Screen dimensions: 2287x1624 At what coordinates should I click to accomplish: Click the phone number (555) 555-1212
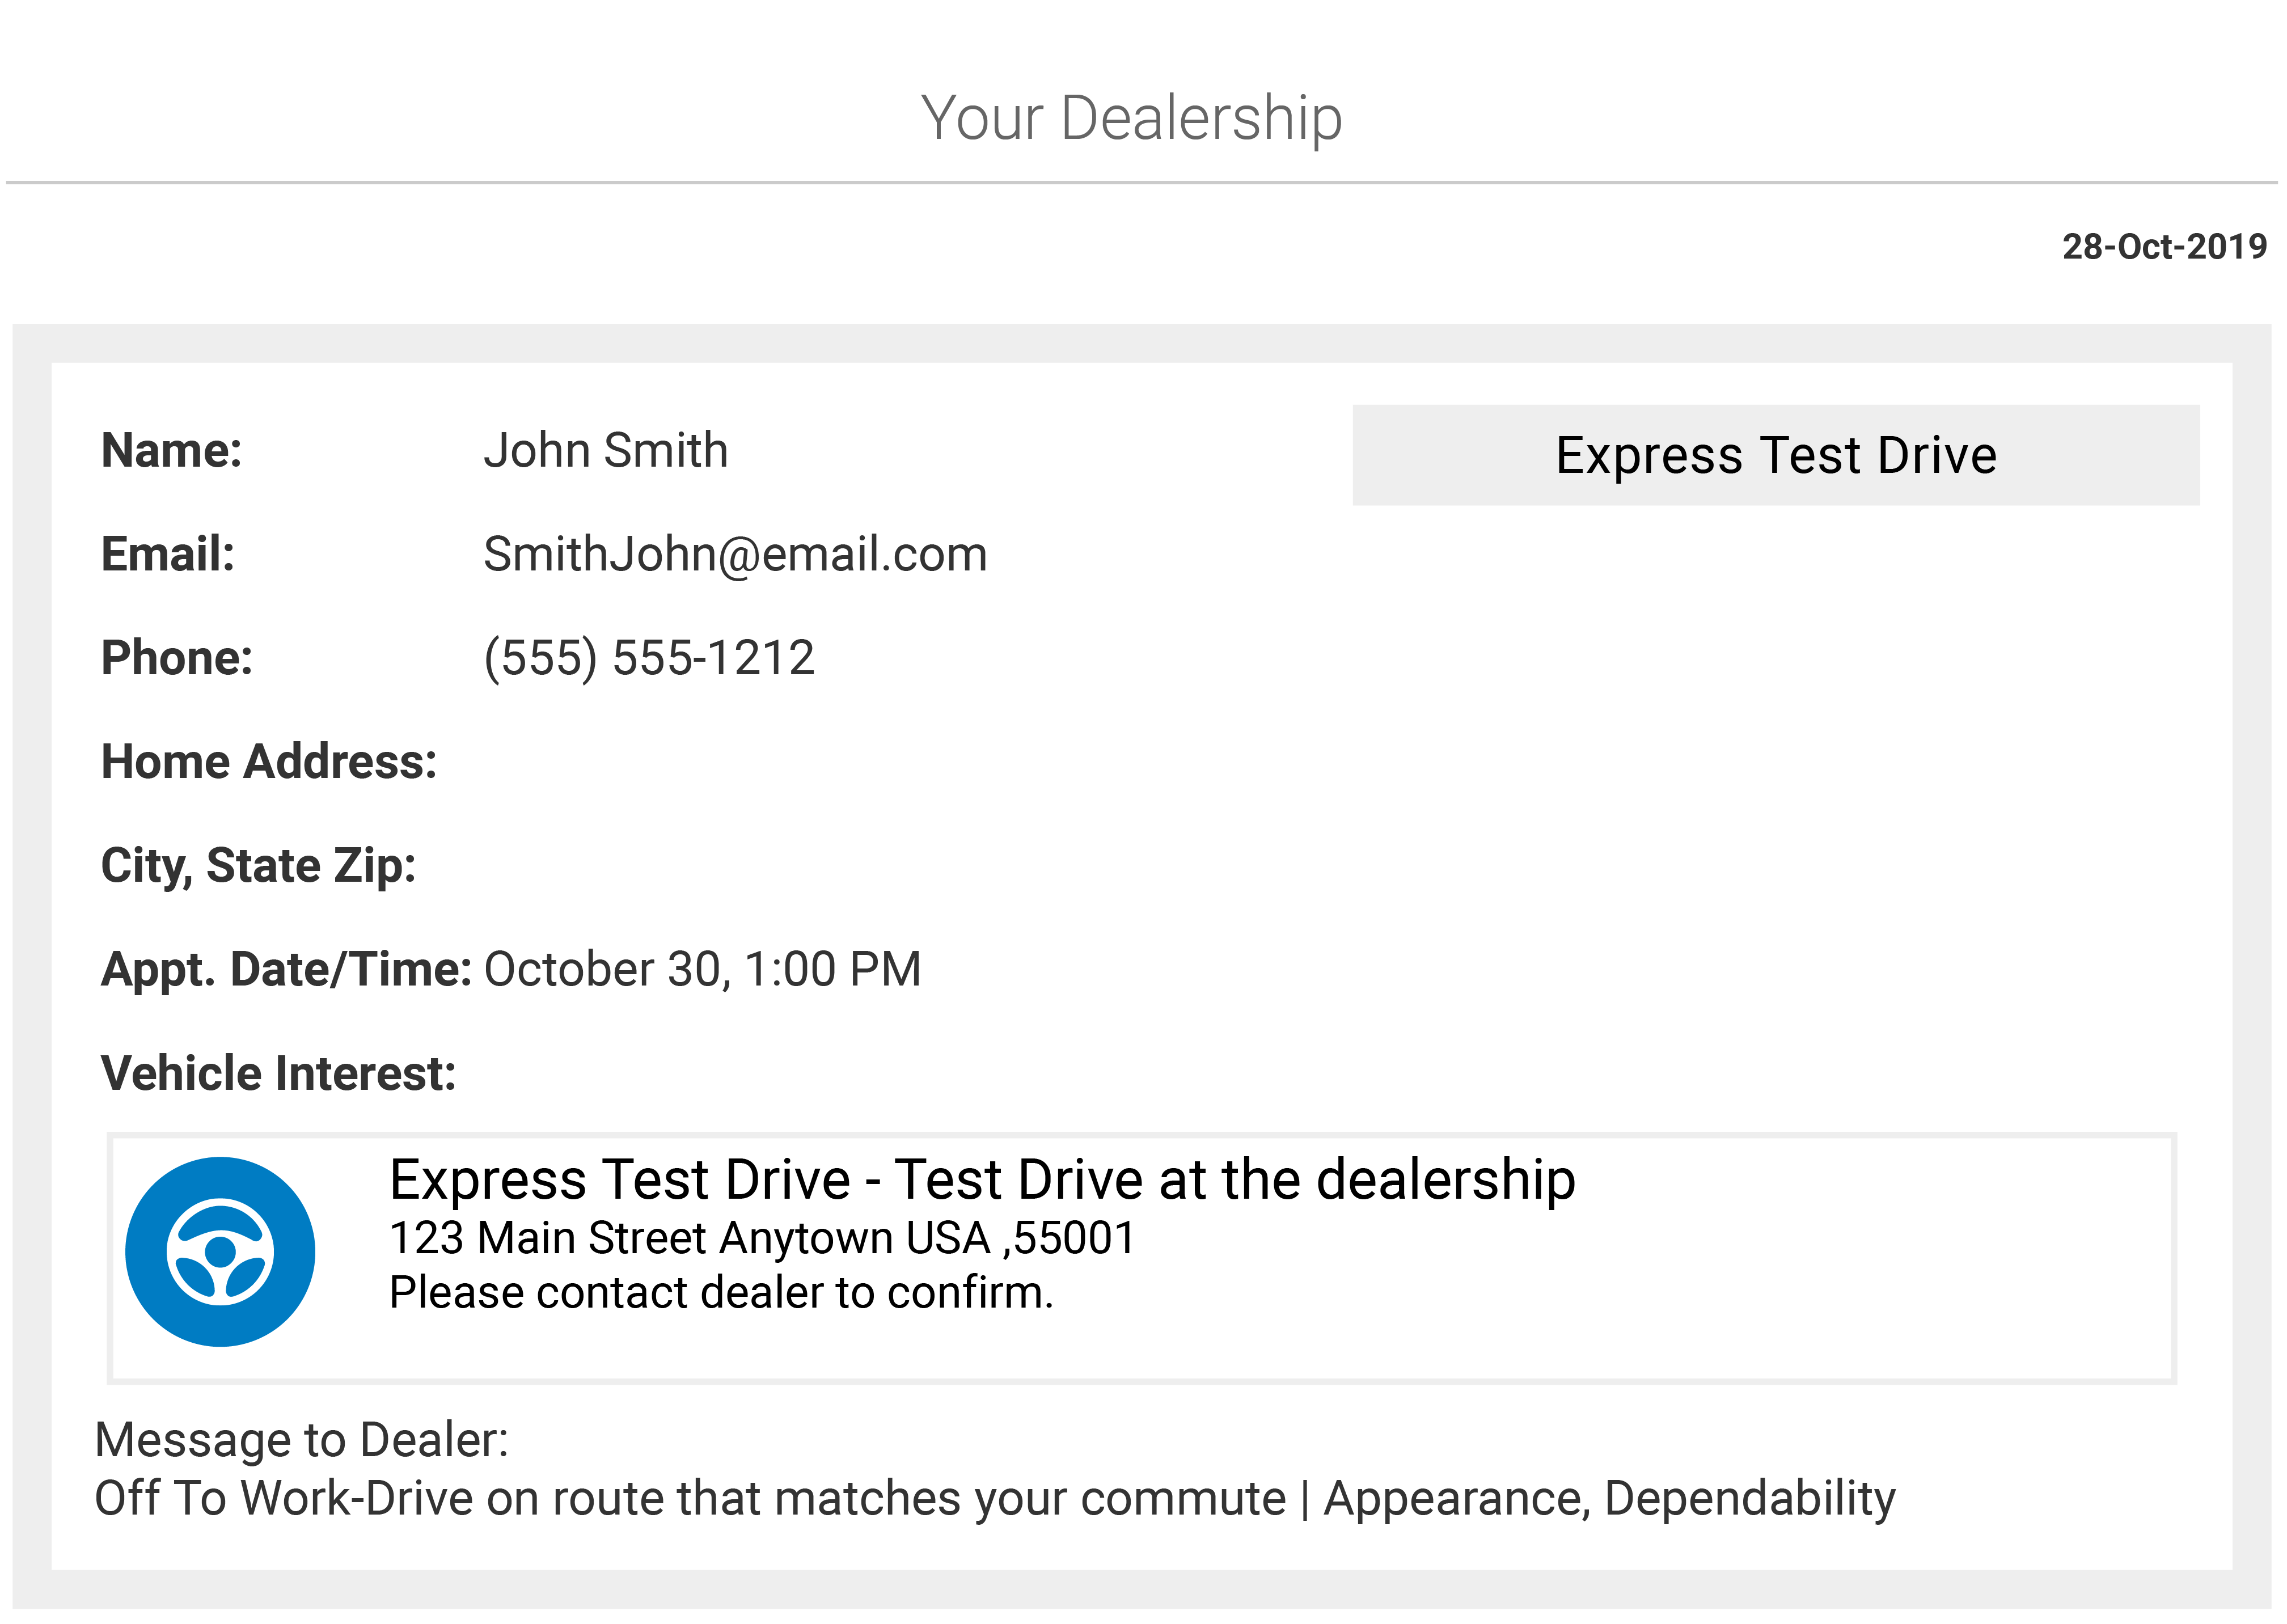(649, 658)
